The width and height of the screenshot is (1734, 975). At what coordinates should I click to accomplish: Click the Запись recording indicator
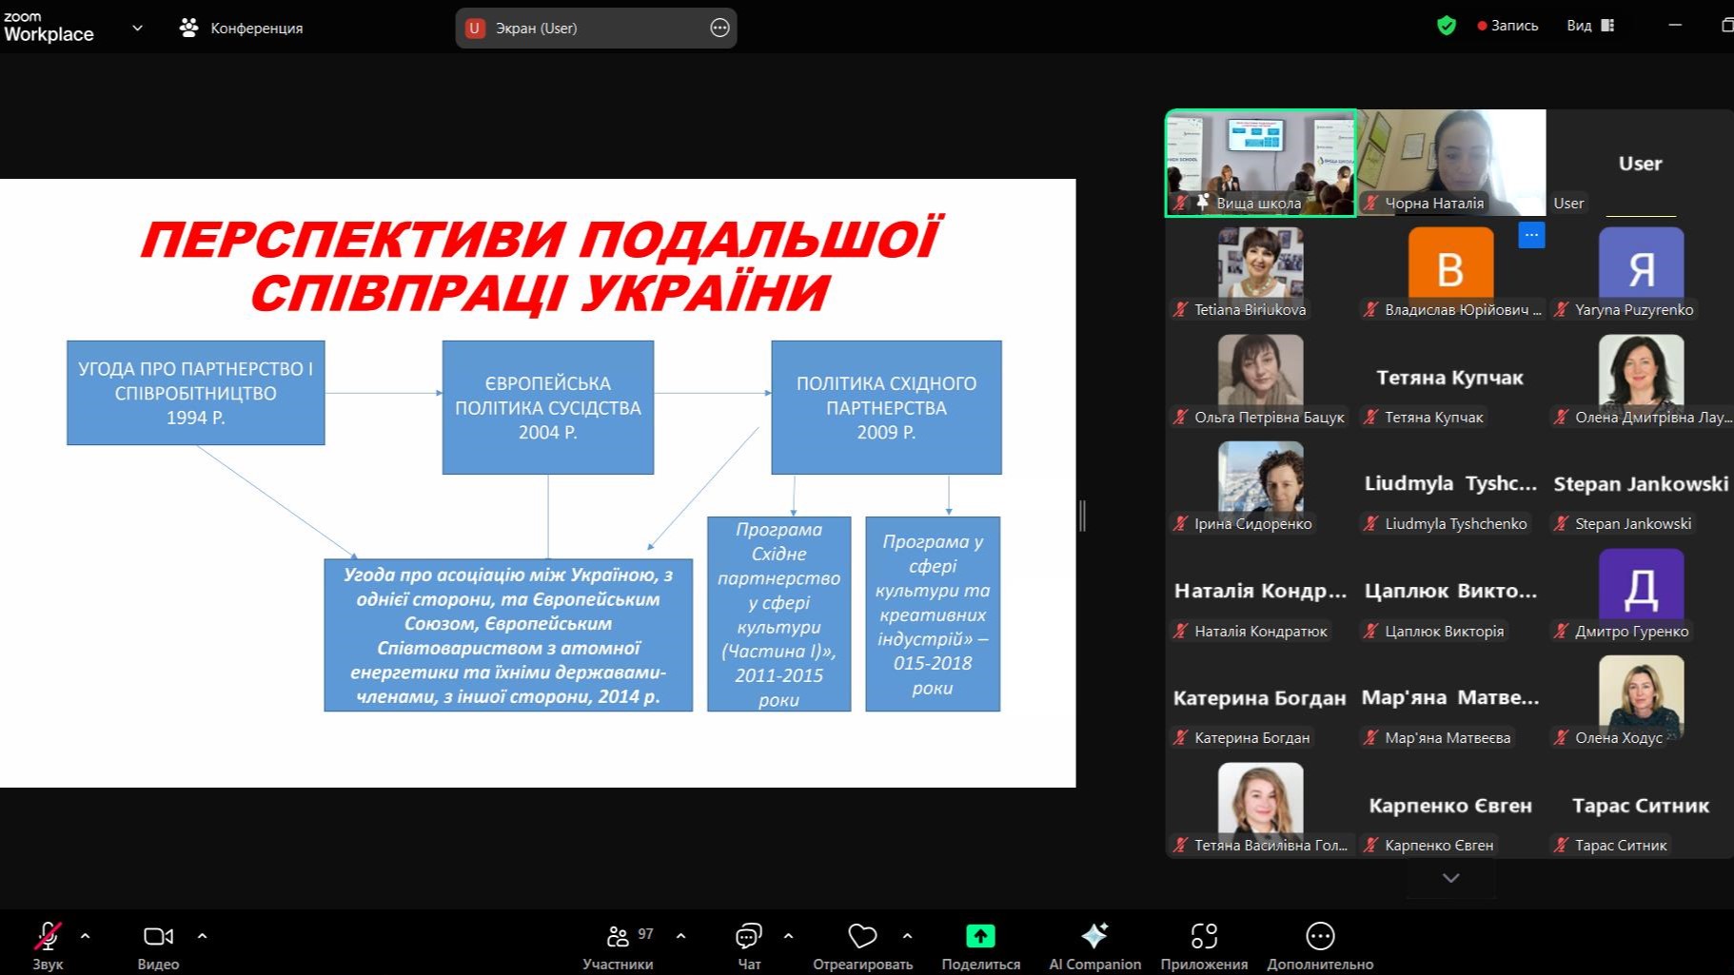[x=1507, y=26]
